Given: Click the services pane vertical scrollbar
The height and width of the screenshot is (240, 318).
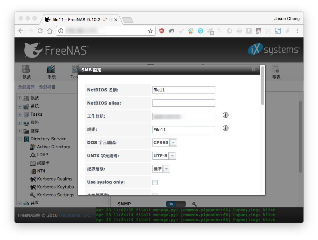Looking at the screenshot, I should [x=301, y=137].
